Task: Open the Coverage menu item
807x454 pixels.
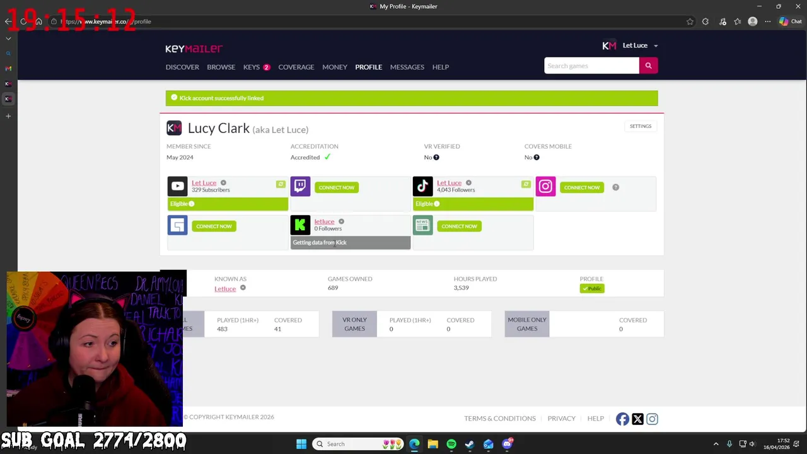Action: [296, 67]
